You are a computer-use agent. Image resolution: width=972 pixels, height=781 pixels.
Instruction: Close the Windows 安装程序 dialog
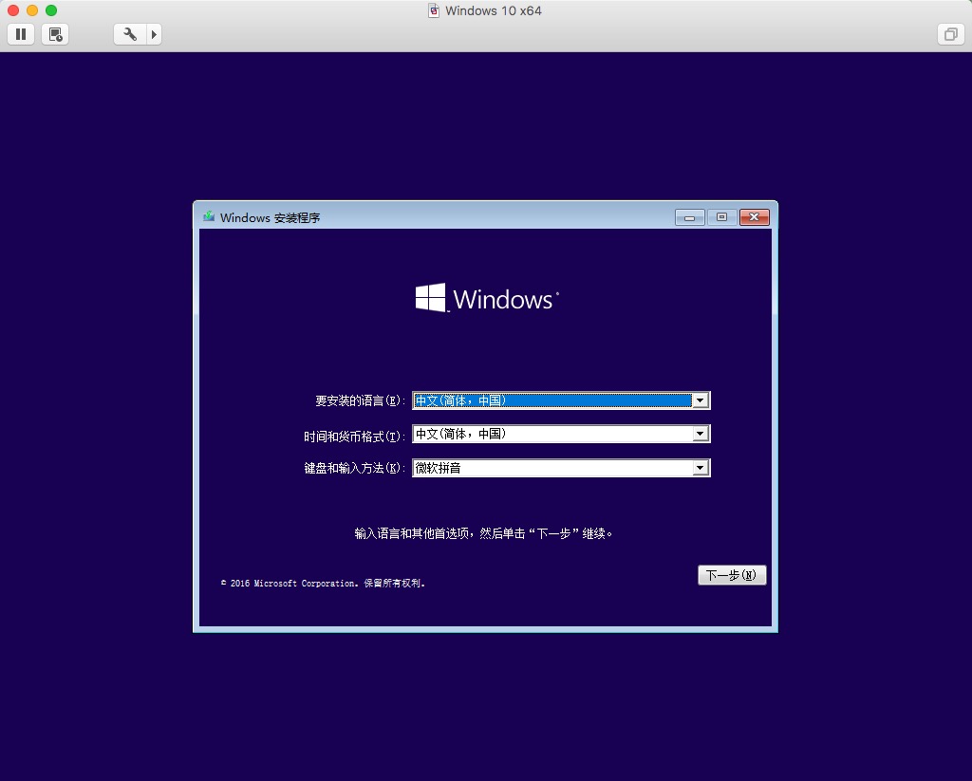tap(755, 217)
